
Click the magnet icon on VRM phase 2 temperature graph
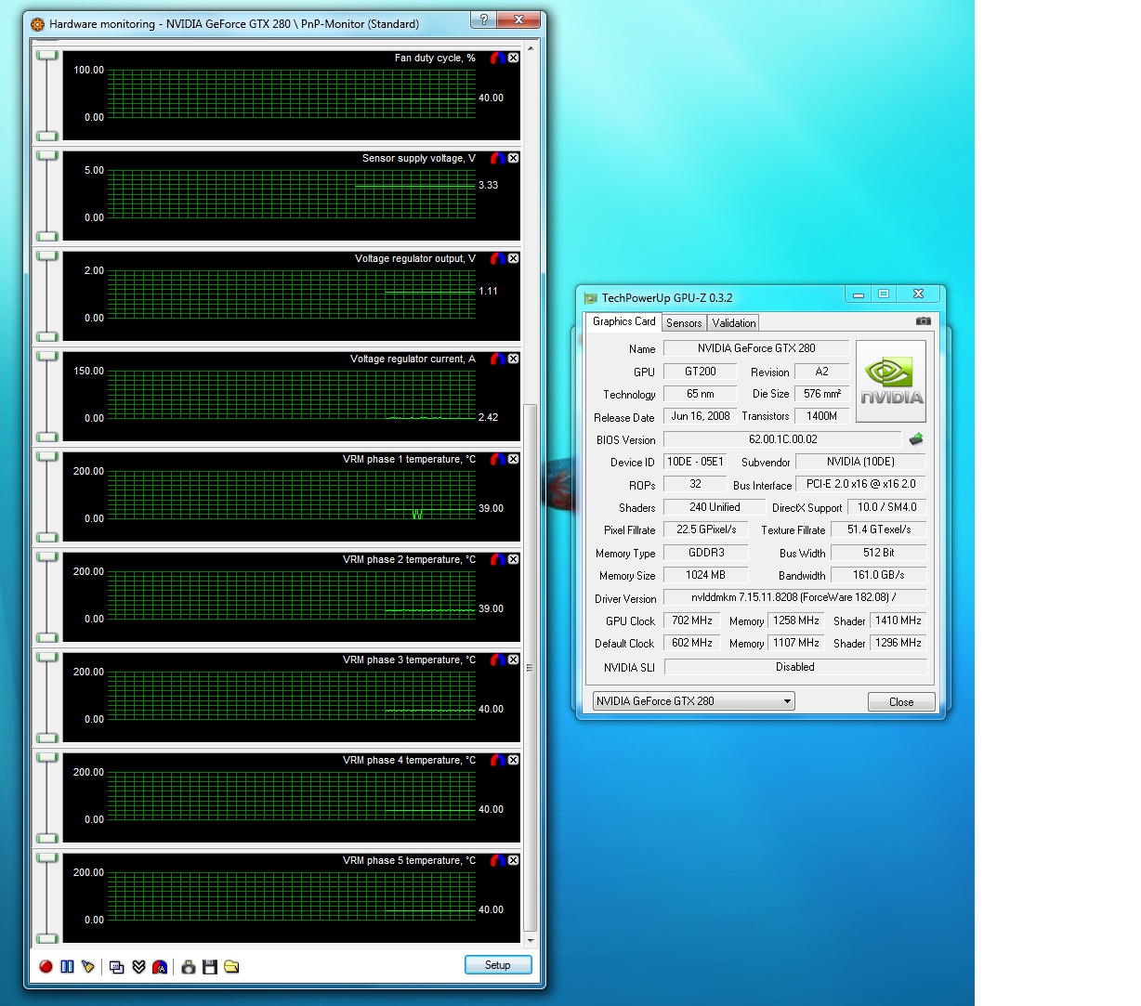click(x=498, y=559)
